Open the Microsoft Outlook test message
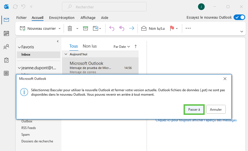Screen dimensions: 248x151 [x=100, y=66]
